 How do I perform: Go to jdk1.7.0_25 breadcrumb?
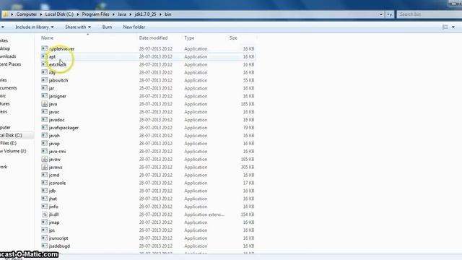145,14
